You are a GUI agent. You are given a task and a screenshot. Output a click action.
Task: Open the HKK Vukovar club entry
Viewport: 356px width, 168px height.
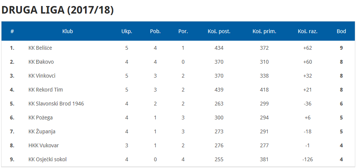click(x=43, y=145)
